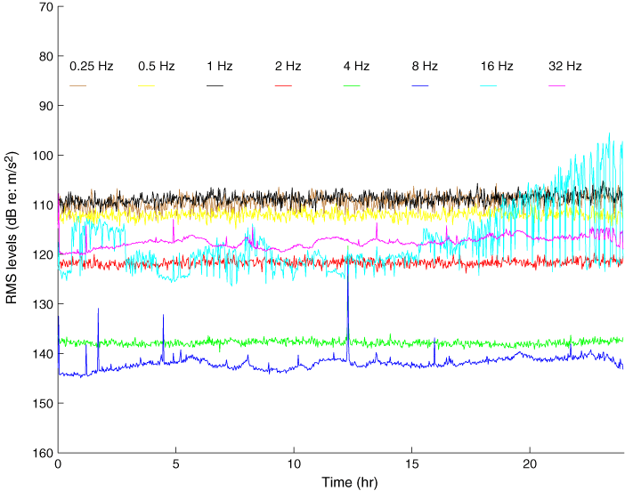Click the x-axis tick label 0
Viewport: 625px width, 491px height.
(x=58, y=464)
